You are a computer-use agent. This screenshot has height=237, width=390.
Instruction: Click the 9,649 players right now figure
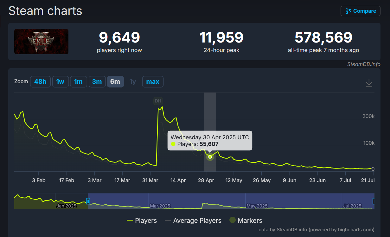119,38
